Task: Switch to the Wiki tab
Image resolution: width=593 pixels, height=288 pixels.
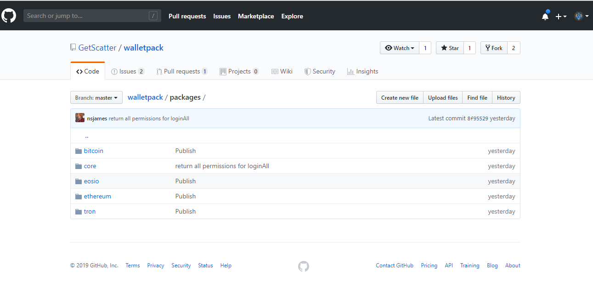Action: pyautogui.click(x=282, y=71)
